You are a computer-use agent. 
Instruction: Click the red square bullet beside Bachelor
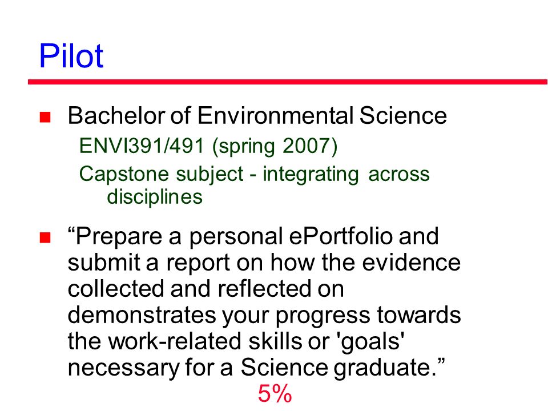[x=45, y=117]
